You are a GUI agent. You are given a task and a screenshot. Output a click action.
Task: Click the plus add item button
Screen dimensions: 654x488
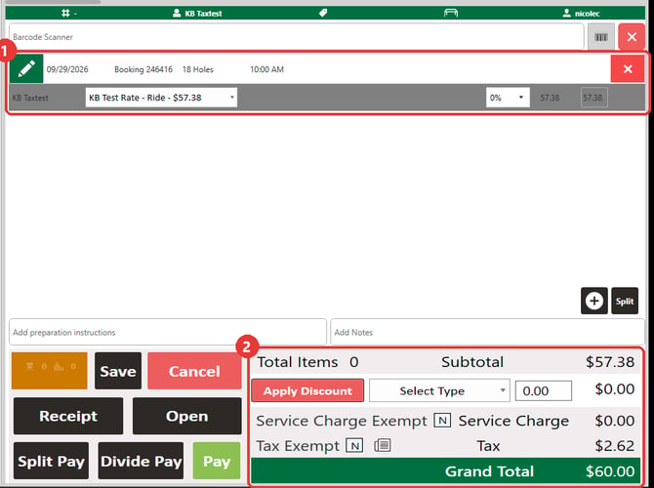click(593, 301)
